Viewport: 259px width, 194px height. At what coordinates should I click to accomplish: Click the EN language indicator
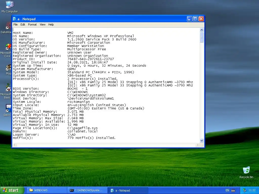click(227, 190)
